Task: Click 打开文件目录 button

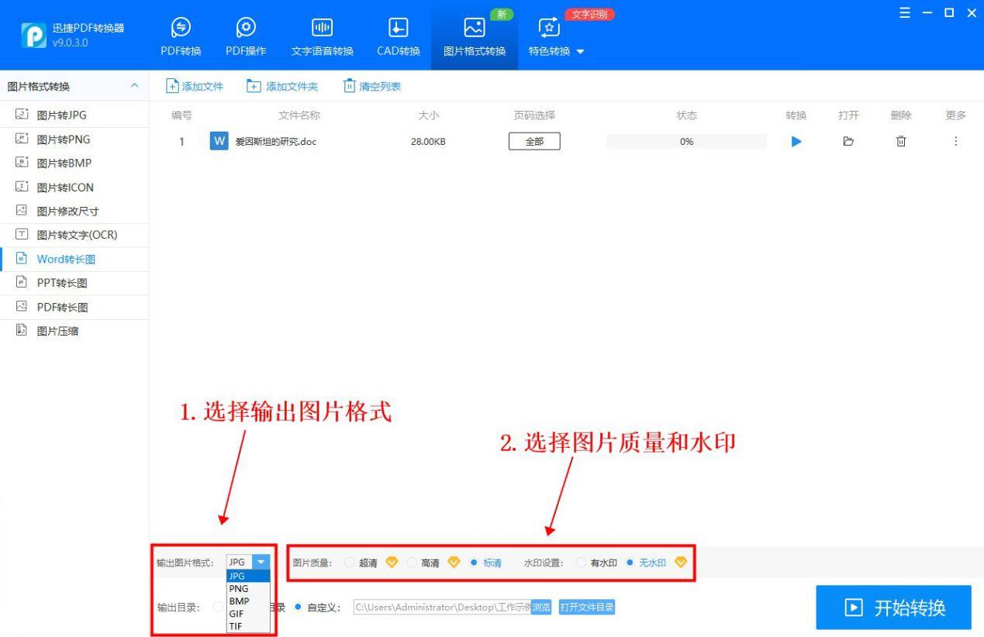Action: tap(587, 608)
